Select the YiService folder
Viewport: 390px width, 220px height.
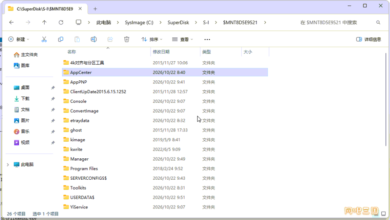tap(165, 207)
